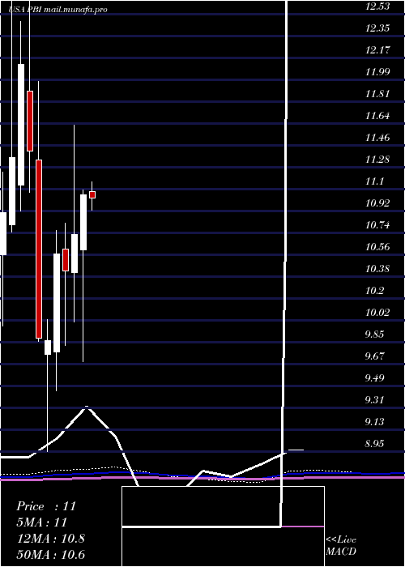
Task: Click the 9.31 price axis label
Action: coord(374,400)
